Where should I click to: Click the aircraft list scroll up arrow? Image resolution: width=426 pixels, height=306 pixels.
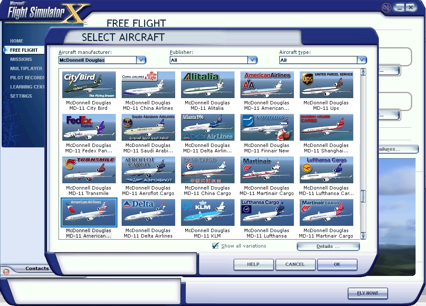(363, 72)
